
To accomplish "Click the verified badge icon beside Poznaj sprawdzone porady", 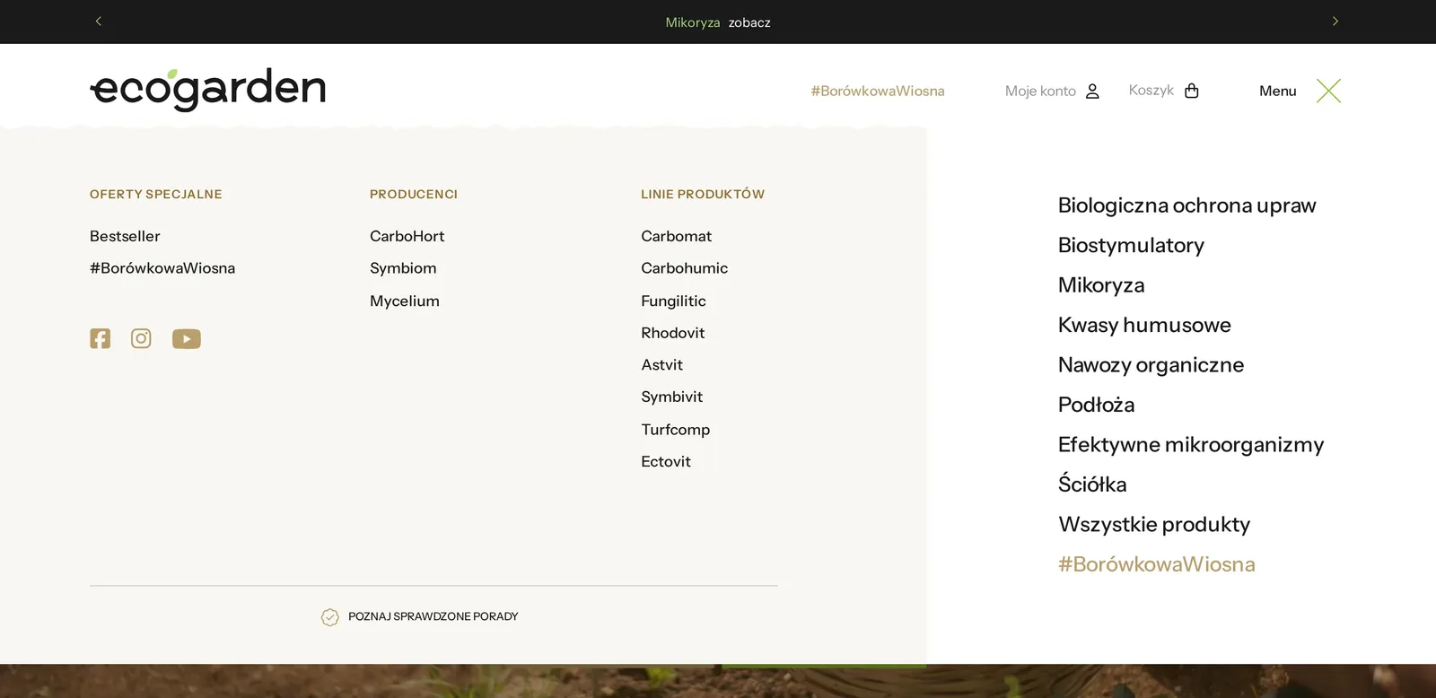I will pos(330,617).
